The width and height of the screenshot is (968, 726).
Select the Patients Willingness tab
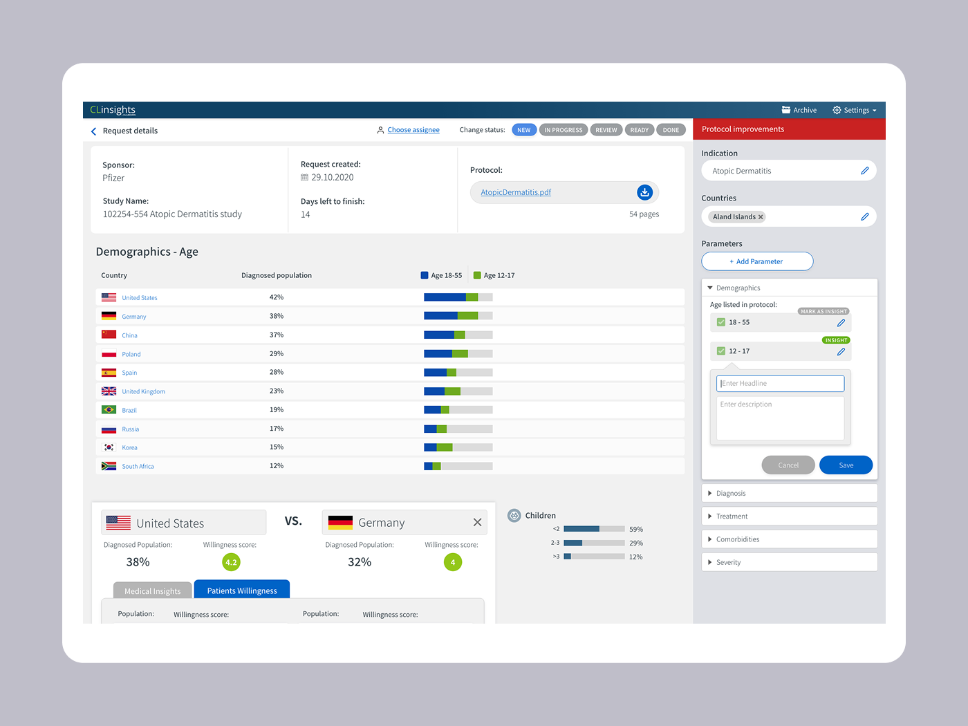point(242,590)
